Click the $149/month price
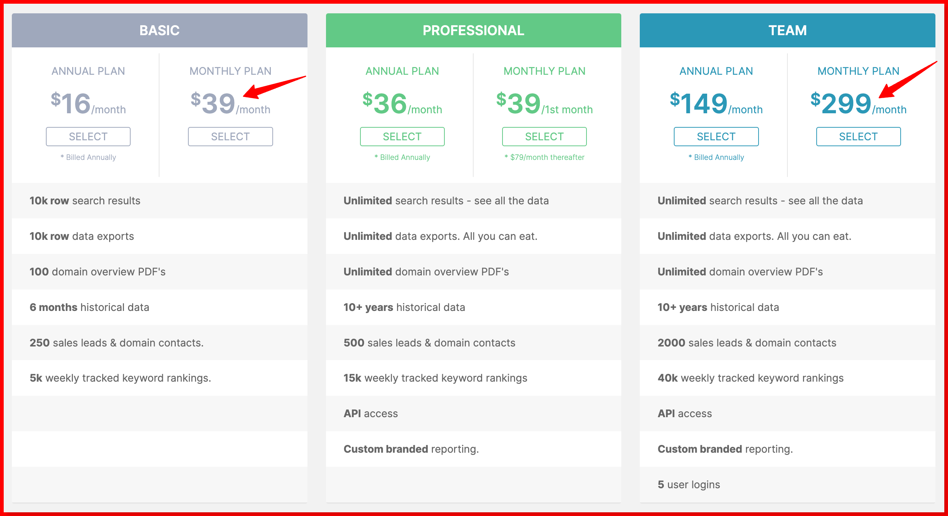The width and height of the screenshot is (948, 516). 716,103
